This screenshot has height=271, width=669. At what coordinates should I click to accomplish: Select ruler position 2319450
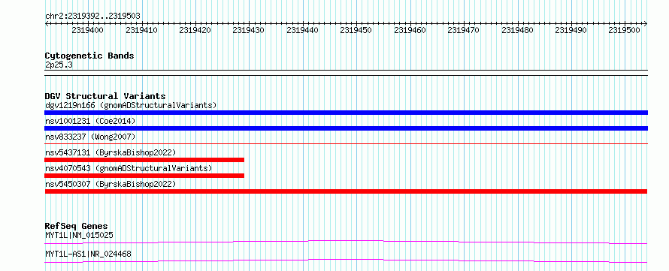356,30
